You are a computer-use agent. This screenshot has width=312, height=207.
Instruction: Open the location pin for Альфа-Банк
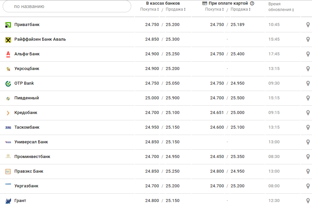(308, 54)
